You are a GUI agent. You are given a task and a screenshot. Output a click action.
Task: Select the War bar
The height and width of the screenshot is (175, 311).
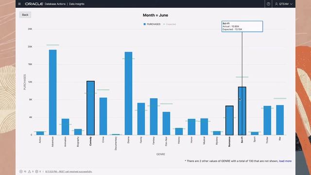click(x=280, y=120)
